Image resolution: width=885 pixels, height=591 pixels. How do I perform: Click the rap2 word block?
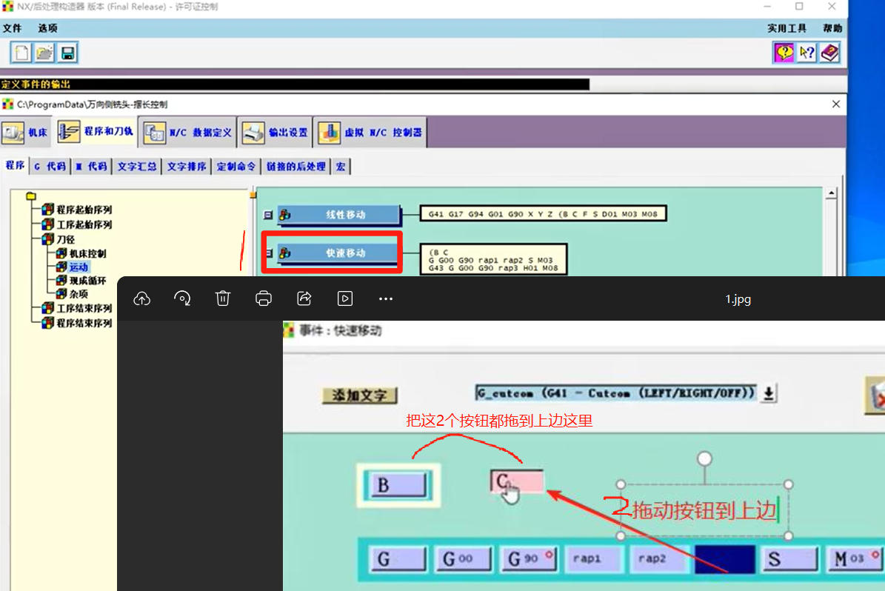coord(660,559)
